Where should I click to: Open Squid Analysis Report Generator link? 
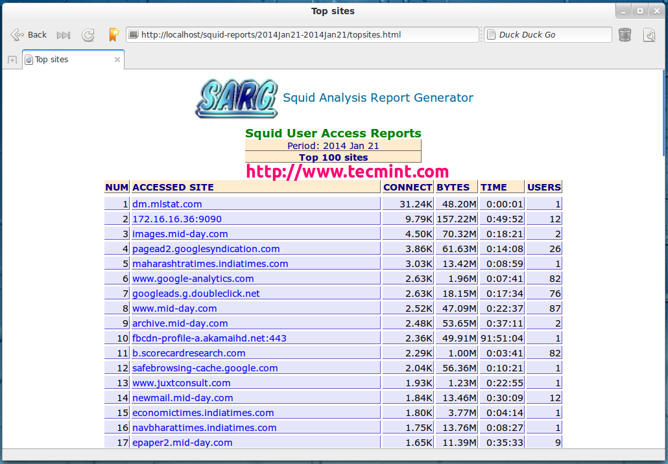click(378, 97)
